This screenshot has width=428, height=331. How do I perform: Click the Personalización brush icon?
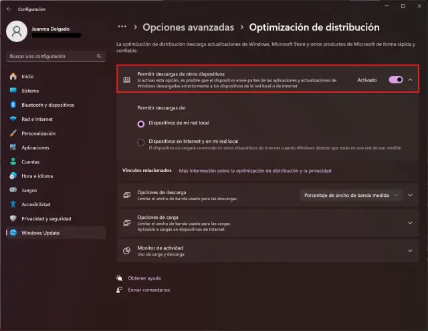click(x=13, y=133)
